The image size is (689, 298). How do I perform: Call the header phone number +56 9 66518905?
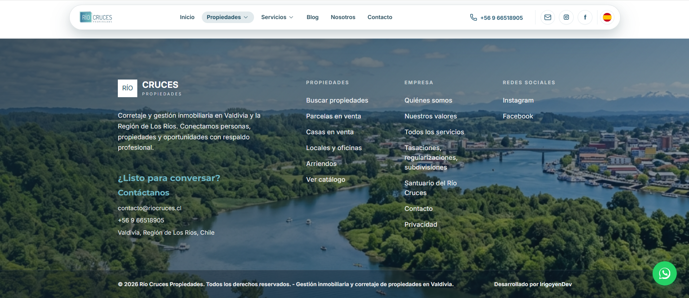(x=496, y=18)
